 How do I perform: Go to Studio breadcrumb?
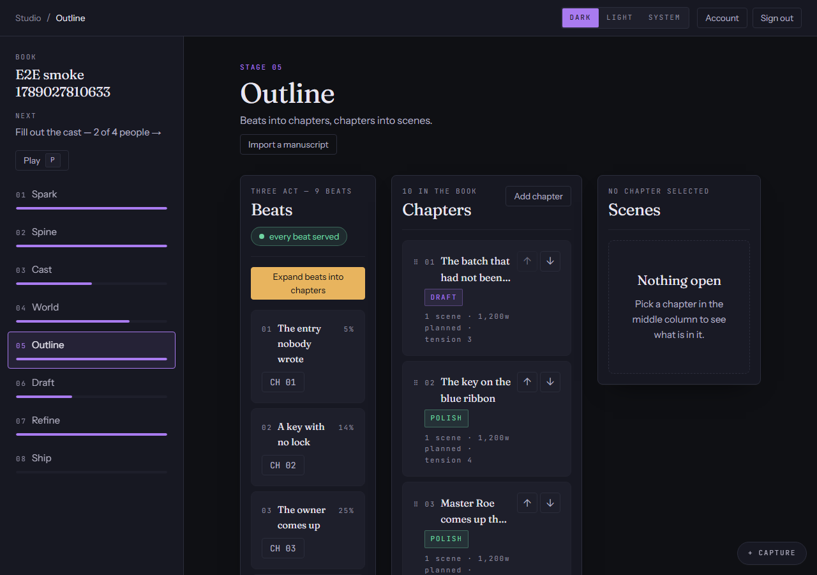(28, 18)
